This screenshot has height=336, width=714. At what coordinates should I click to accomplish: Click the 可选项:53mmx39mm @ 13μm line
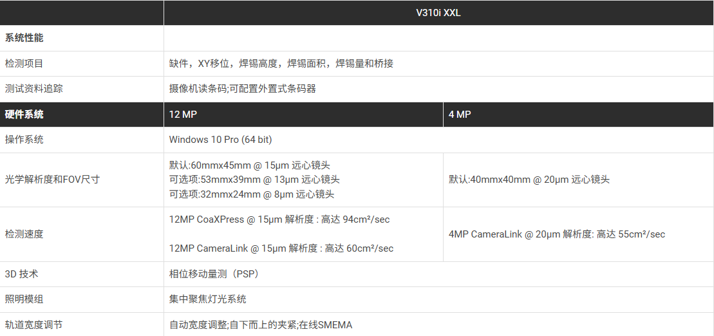click(254, 180)
